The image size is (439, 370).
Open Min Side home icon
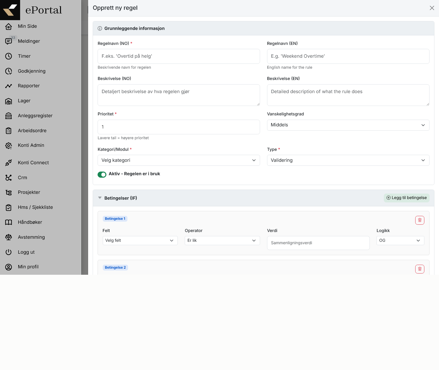(9, 27)
